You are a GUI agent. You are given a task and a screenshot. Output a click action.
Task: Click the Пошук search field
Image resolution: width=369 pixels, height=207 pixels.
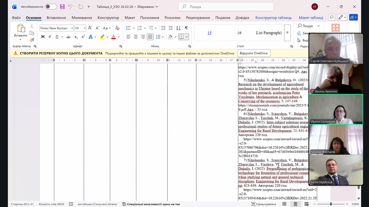[226, 7]
